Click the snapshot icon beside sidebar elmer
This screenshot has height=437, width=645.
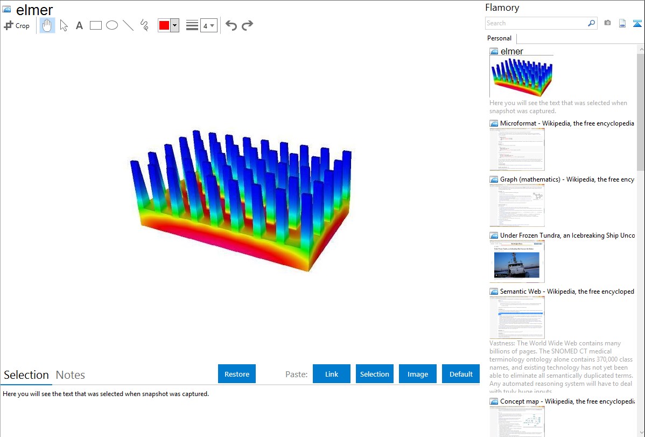pyautogui.click(x=494, y=52)
